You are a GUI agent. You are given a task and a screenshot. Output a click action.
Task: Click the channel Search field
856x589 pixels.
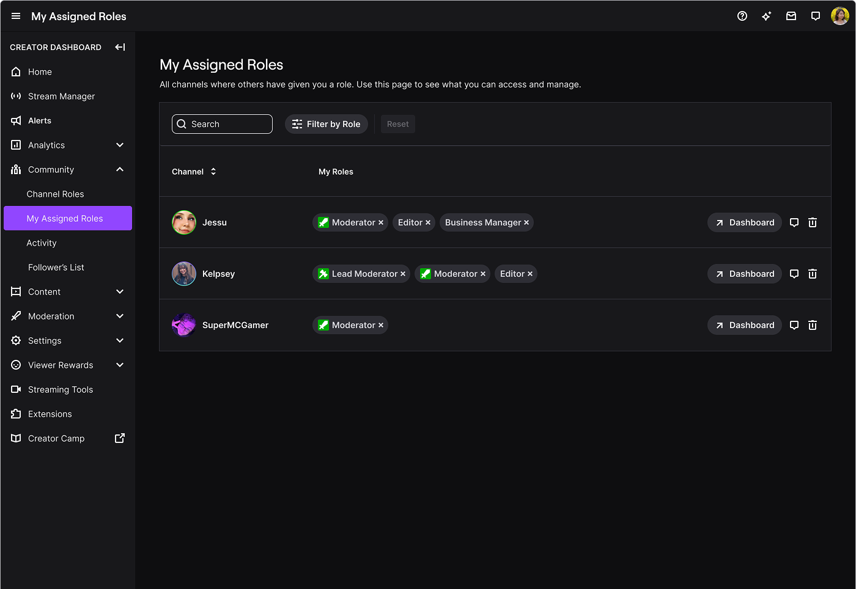223,124
